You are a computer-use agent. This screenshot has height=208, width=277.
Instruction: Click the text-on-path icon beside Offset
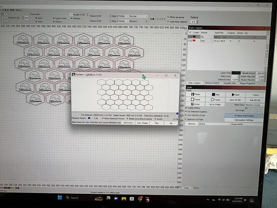pos(152,19)
